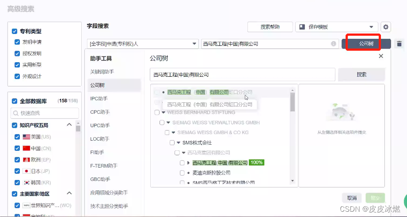Open GBC助手 assistant tool
The image size is (407, 217).
(100, 179)
